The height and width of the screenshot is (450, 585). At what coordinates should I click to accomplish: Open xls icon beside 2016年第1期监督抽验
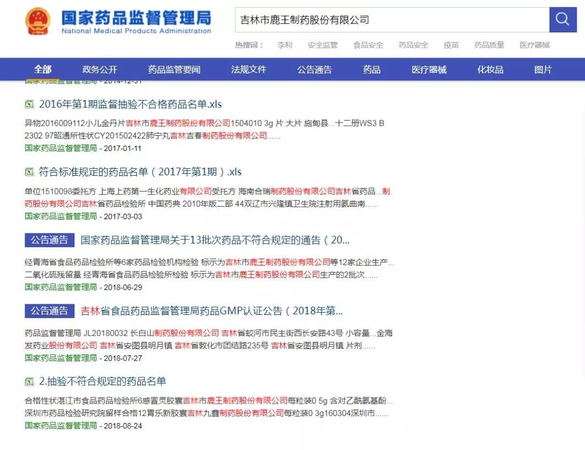pyautogui.click(x=30, y=104)
